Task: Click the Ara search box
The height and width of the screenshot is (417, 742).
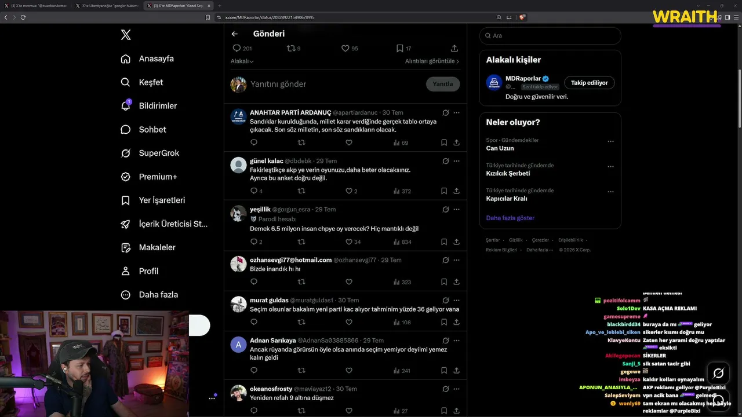Action: [x=550, y=36]
